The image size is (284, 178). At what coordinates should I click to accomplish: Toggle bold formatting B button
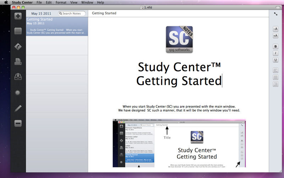pyautogui.click(x=275, y=47)
